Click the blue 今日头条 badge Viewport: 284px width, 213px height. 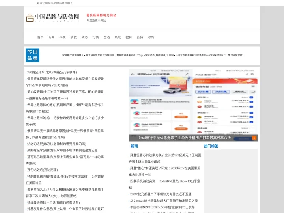33,55
